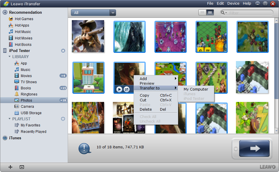Click the info alert speech bubble icon
This screenshot has height=172, width=279.
click(x=84, y=148)
